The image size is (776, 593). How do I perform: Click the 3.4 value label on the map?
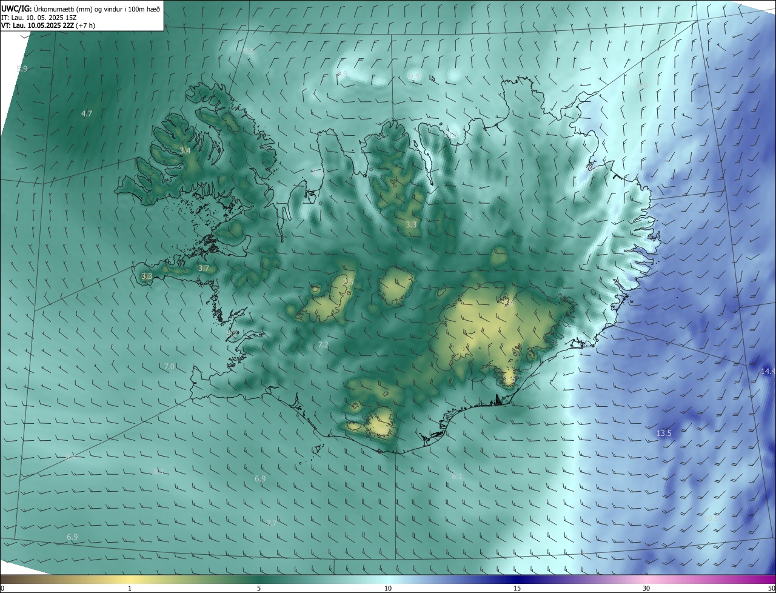point(186,150)
